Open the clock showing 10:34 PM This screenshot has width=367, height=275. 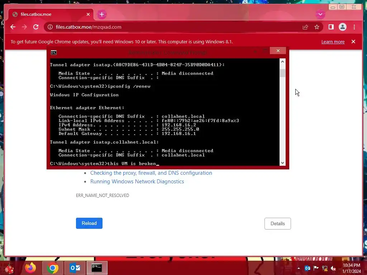352,268
